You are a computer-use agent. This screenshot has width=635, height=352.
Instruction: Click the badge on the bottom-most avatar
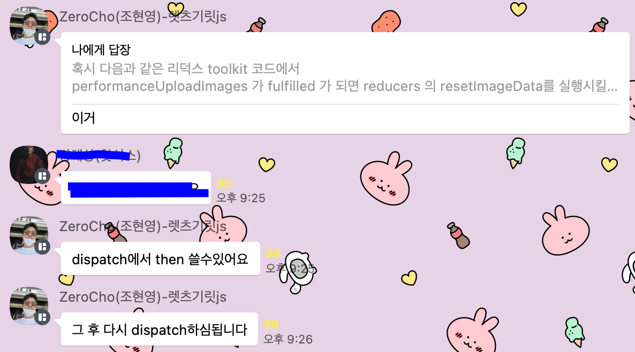pos(42,318)
